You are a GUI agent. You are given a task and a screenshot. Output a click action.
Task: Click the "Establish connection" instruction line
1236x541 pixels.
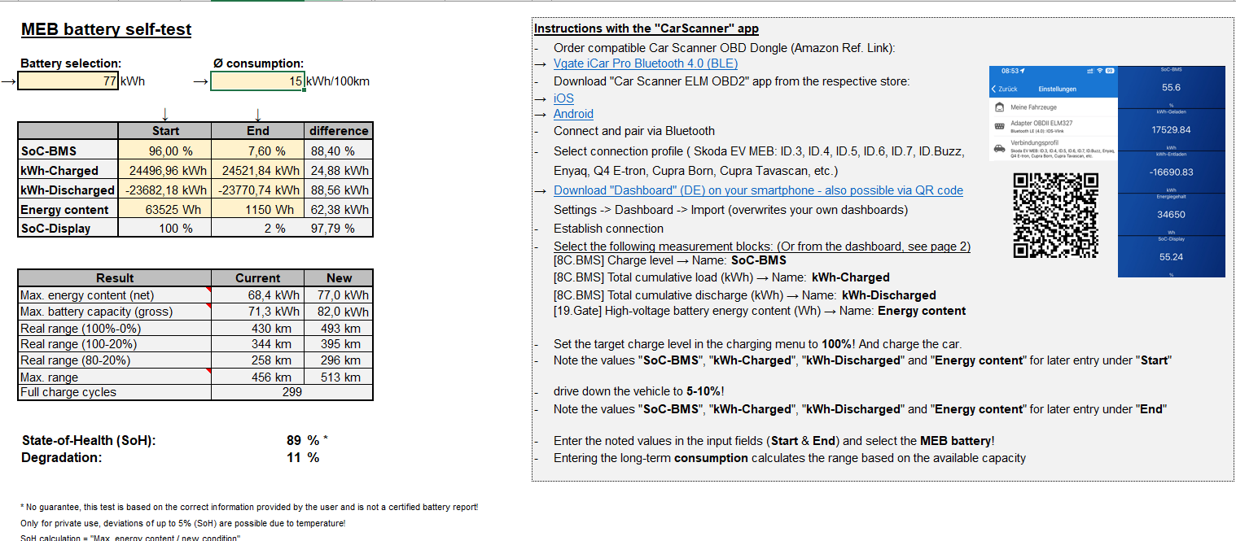coord(609,229)
